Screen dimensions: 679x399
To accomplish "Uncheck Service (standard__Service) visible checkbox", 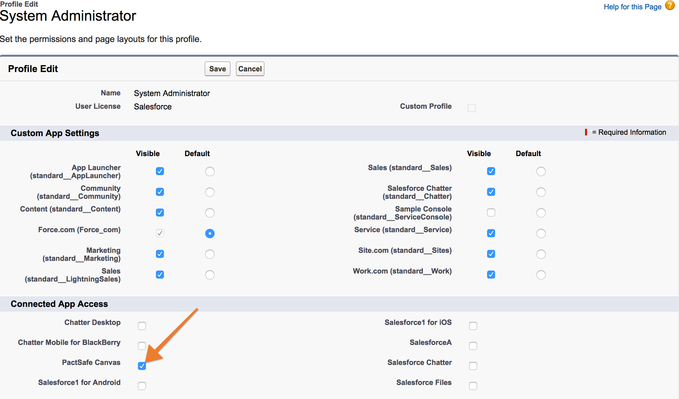I will [x=491, y=233].
